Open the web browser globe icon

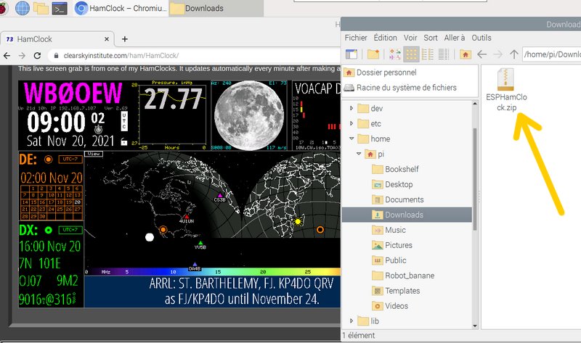pyautogui.click(x=23, y=8)
